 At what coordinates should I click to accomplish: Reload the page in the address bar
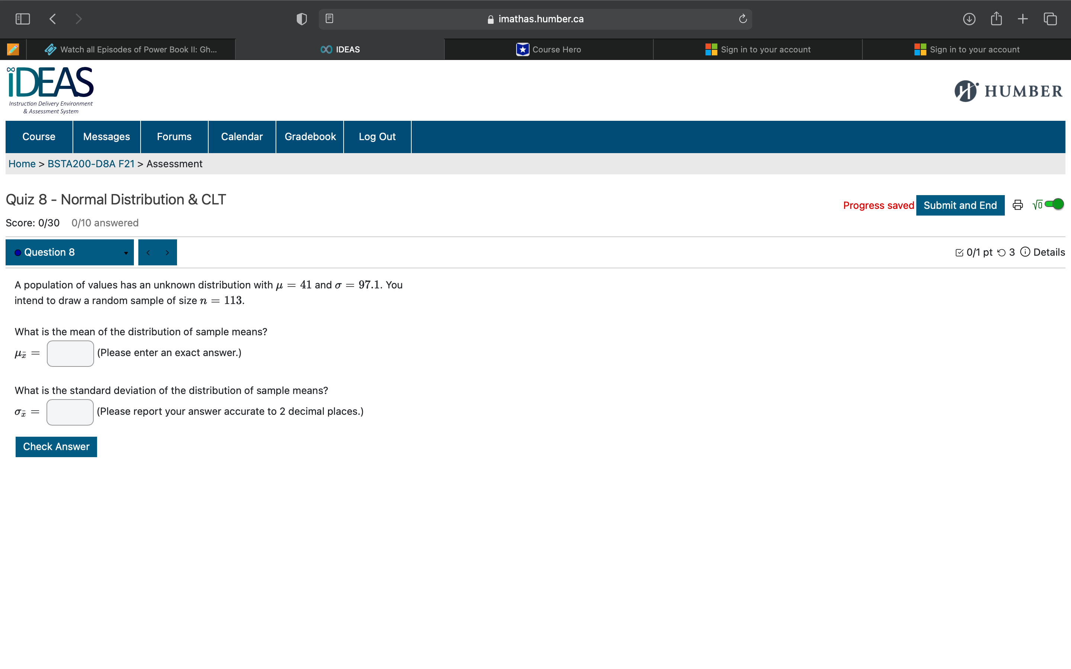point(743,19)
